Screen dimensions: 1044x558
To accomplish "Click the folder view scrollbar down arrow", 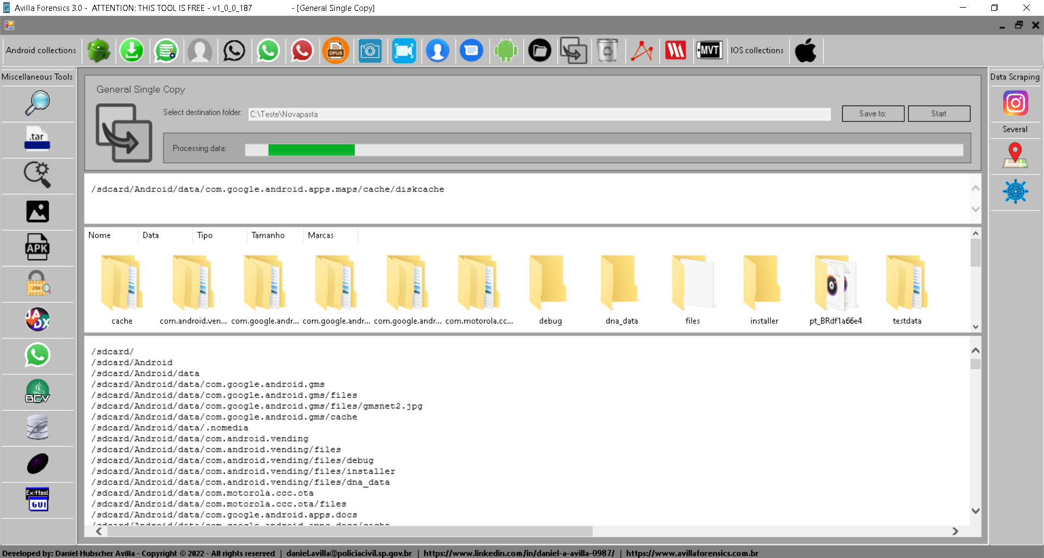I will click(x=975, y=327).
